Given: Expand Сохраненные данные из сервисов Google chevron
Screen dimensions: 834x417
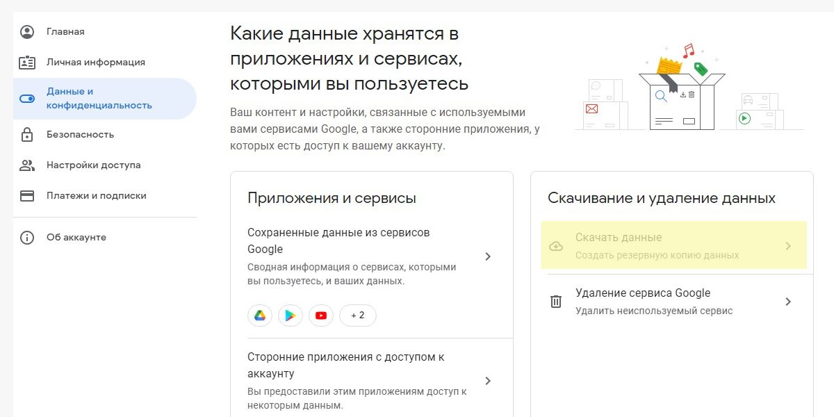Looking at the screenshot, I should [488, 256].
